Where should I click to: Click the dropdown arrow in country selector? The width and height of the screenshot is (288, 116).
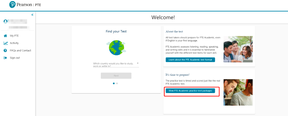138,63
